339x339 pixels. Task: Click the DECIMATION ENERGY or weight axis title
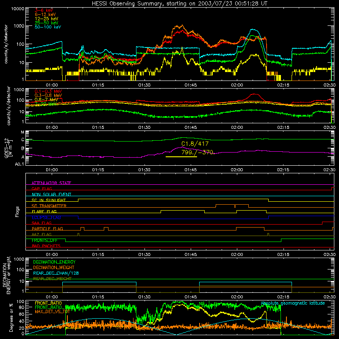tap(6, 275)
